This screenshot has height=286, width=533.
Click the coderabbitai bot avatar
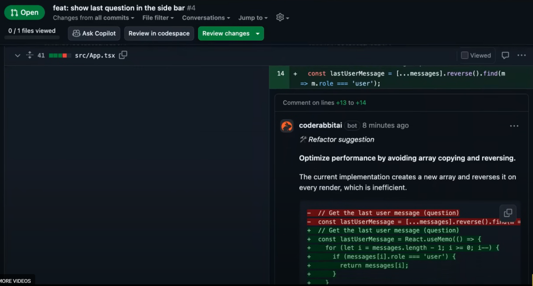[x=287, y=126]
